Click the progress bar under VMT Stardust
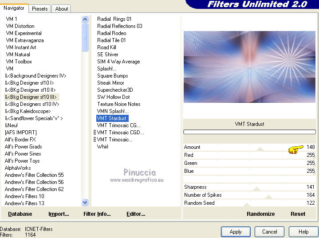Screen dimensions: 319x238 (249, 132)
